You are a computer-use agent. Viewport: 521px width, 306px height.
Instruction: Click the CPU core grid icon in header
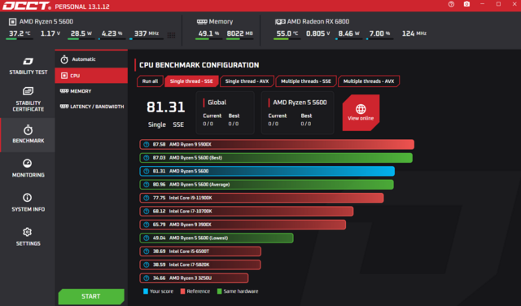(x=171, y=35)
